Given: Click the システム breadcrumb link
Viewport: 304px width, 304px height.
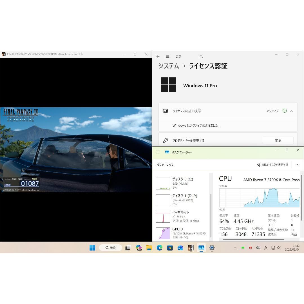Looking at the screenshot, I should tap(169, 66).
